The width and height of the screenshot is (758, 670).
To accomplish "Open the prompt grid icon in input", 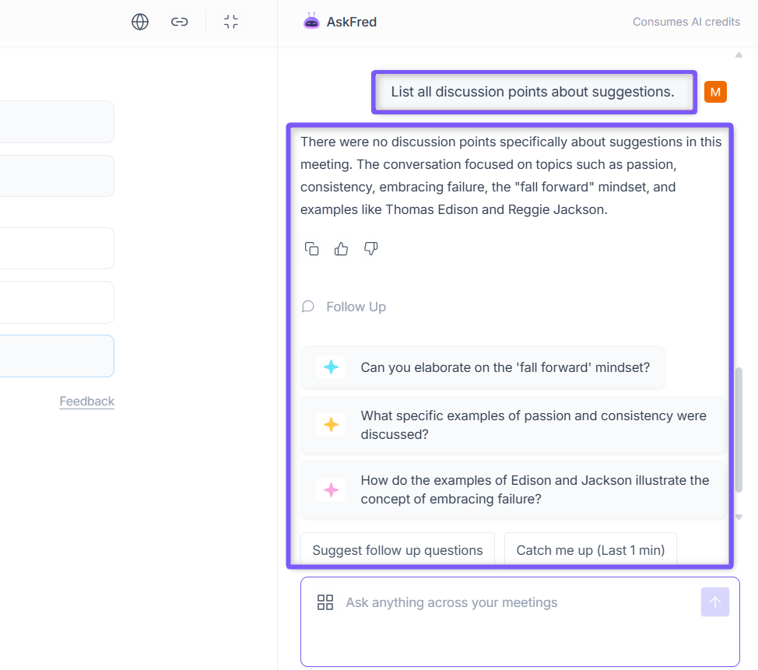I will 325,602.
